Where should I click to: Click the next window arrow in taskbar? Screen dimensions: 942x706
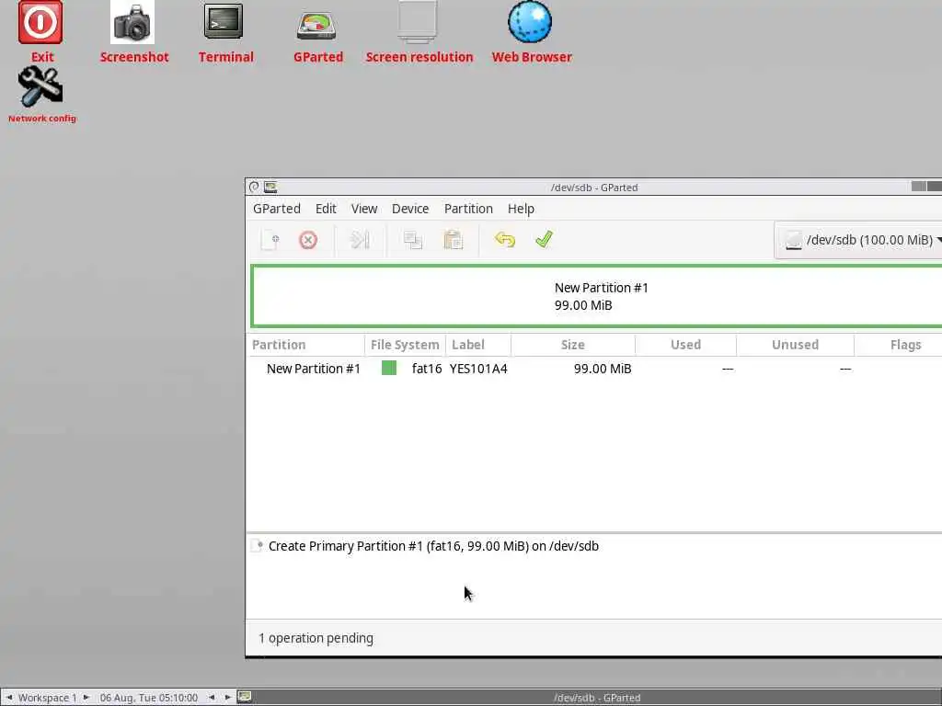228,697
